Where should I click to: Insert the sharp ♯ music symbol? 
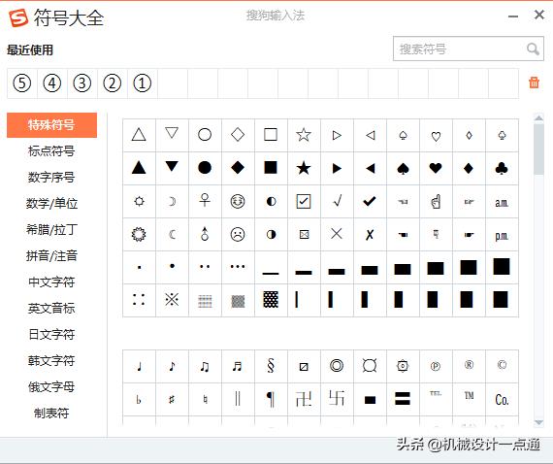(x=172, y=399)
